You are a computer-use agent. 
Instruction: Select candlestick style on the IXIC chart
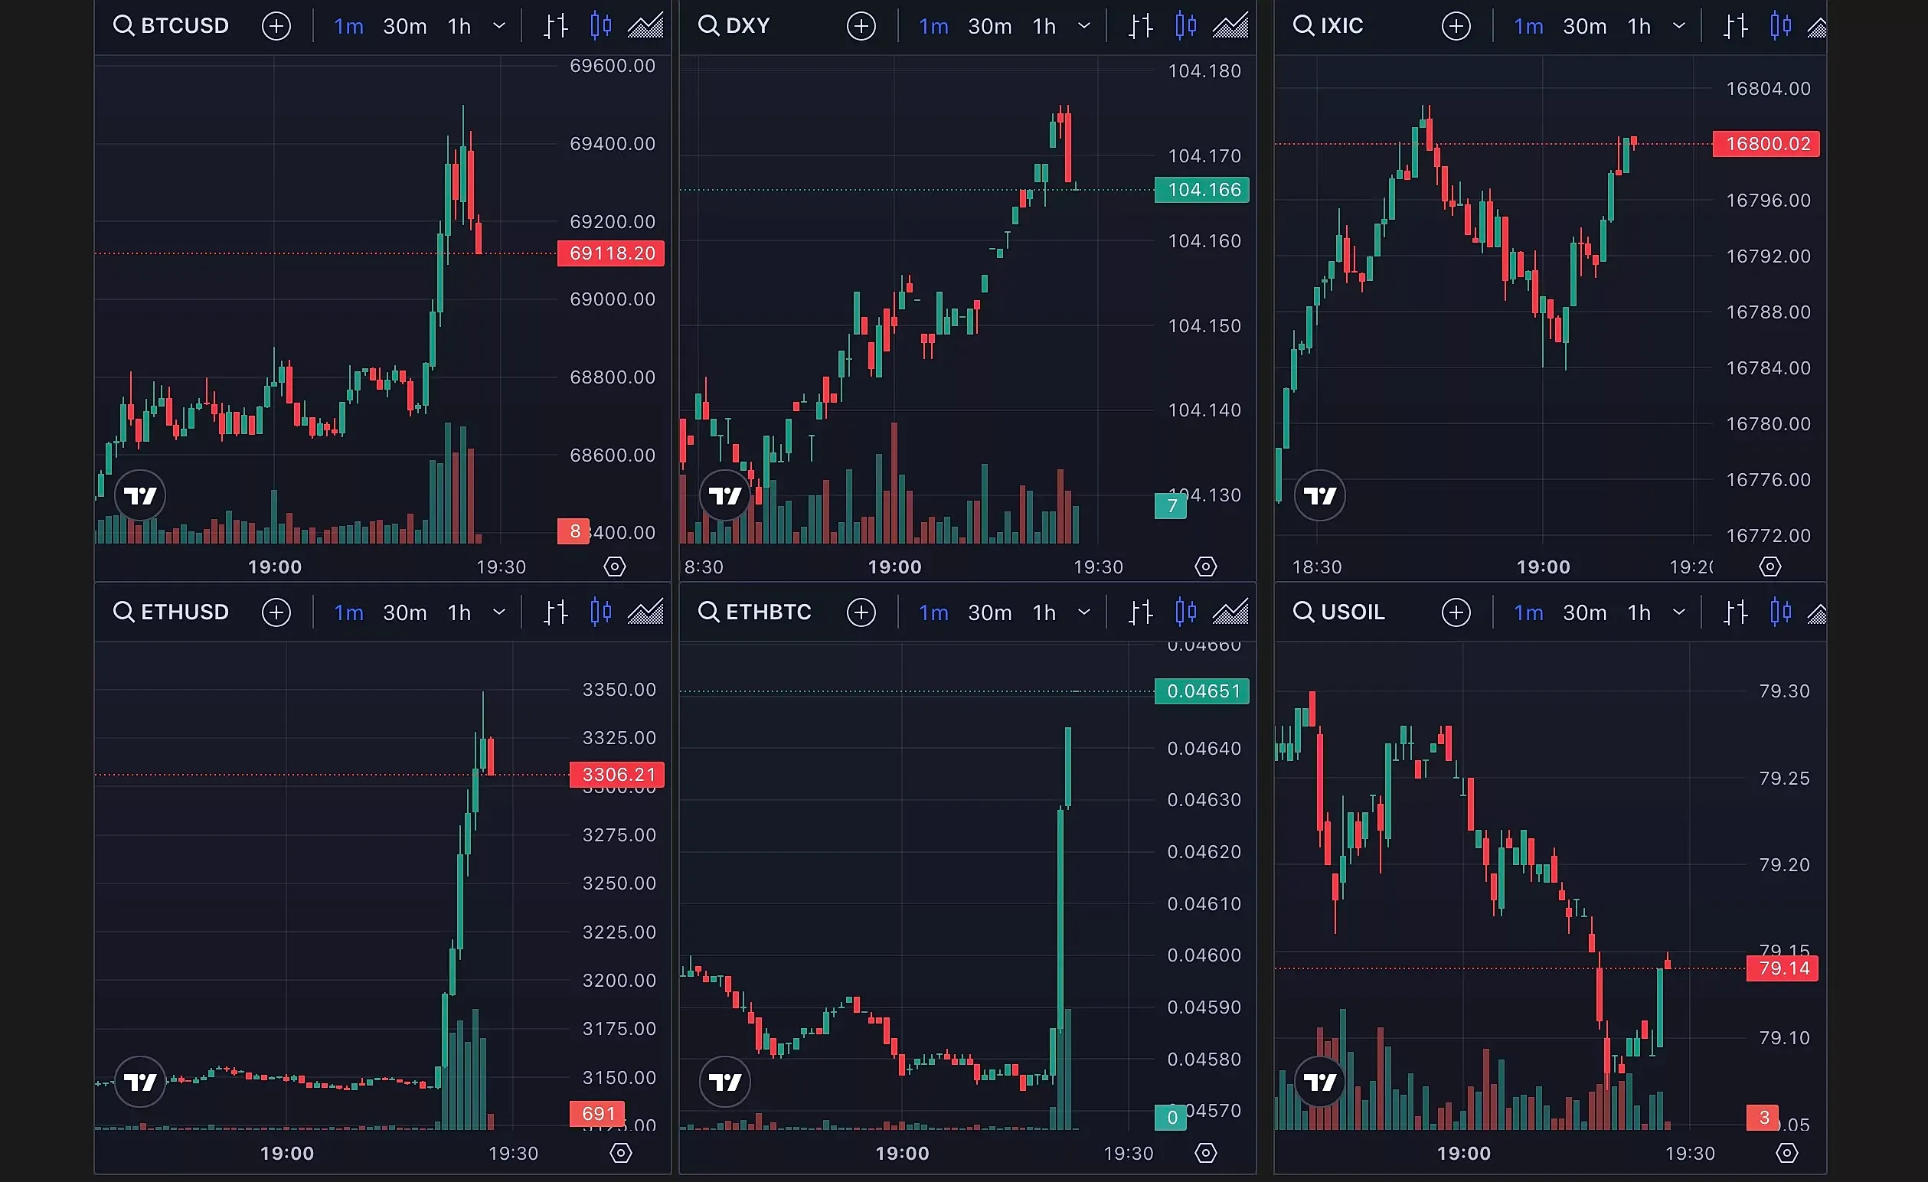[1781, 25]
